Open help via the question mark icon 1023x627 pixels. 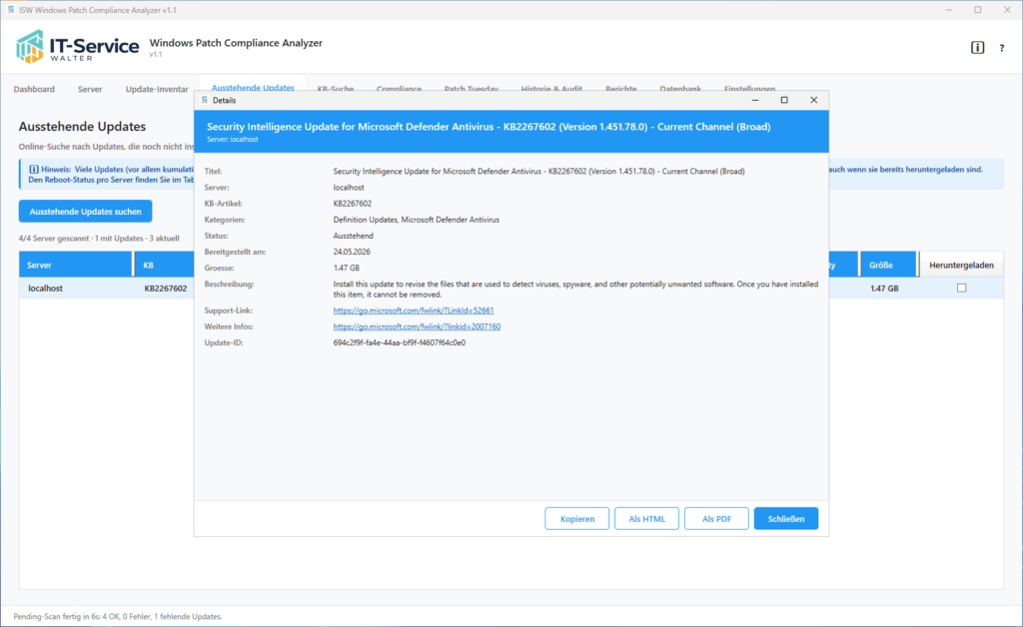(x=1001, y=48)
